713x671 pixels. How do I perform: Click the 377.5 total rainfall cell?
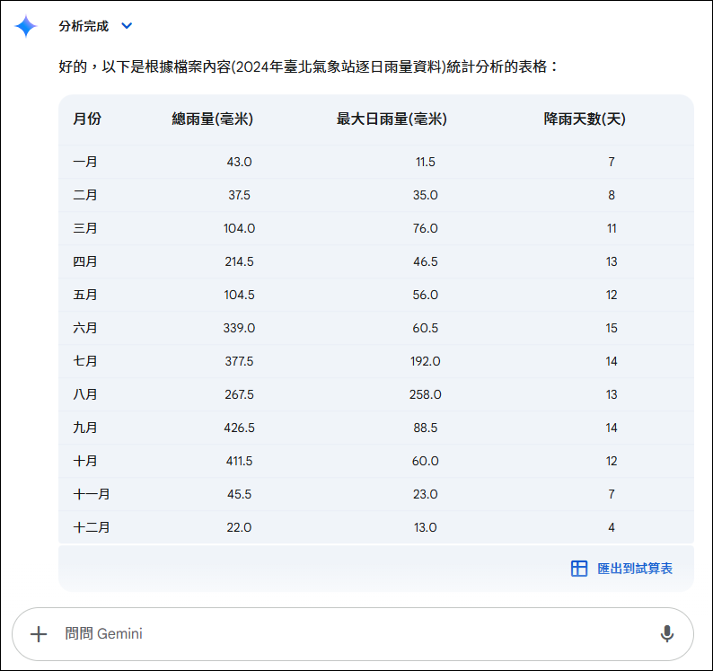(x=239, y=361)
